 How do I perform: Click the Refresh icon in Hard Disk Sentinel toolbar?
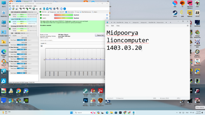pos(10,9)
